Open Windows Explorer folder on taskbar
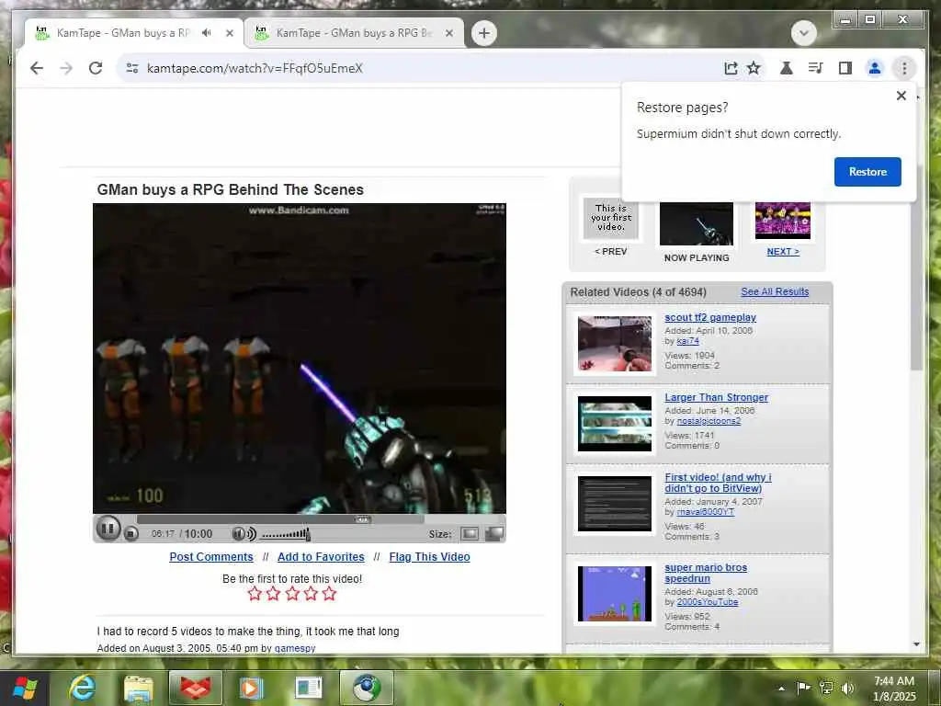The image size is (941, 706). tap(139, 688)
